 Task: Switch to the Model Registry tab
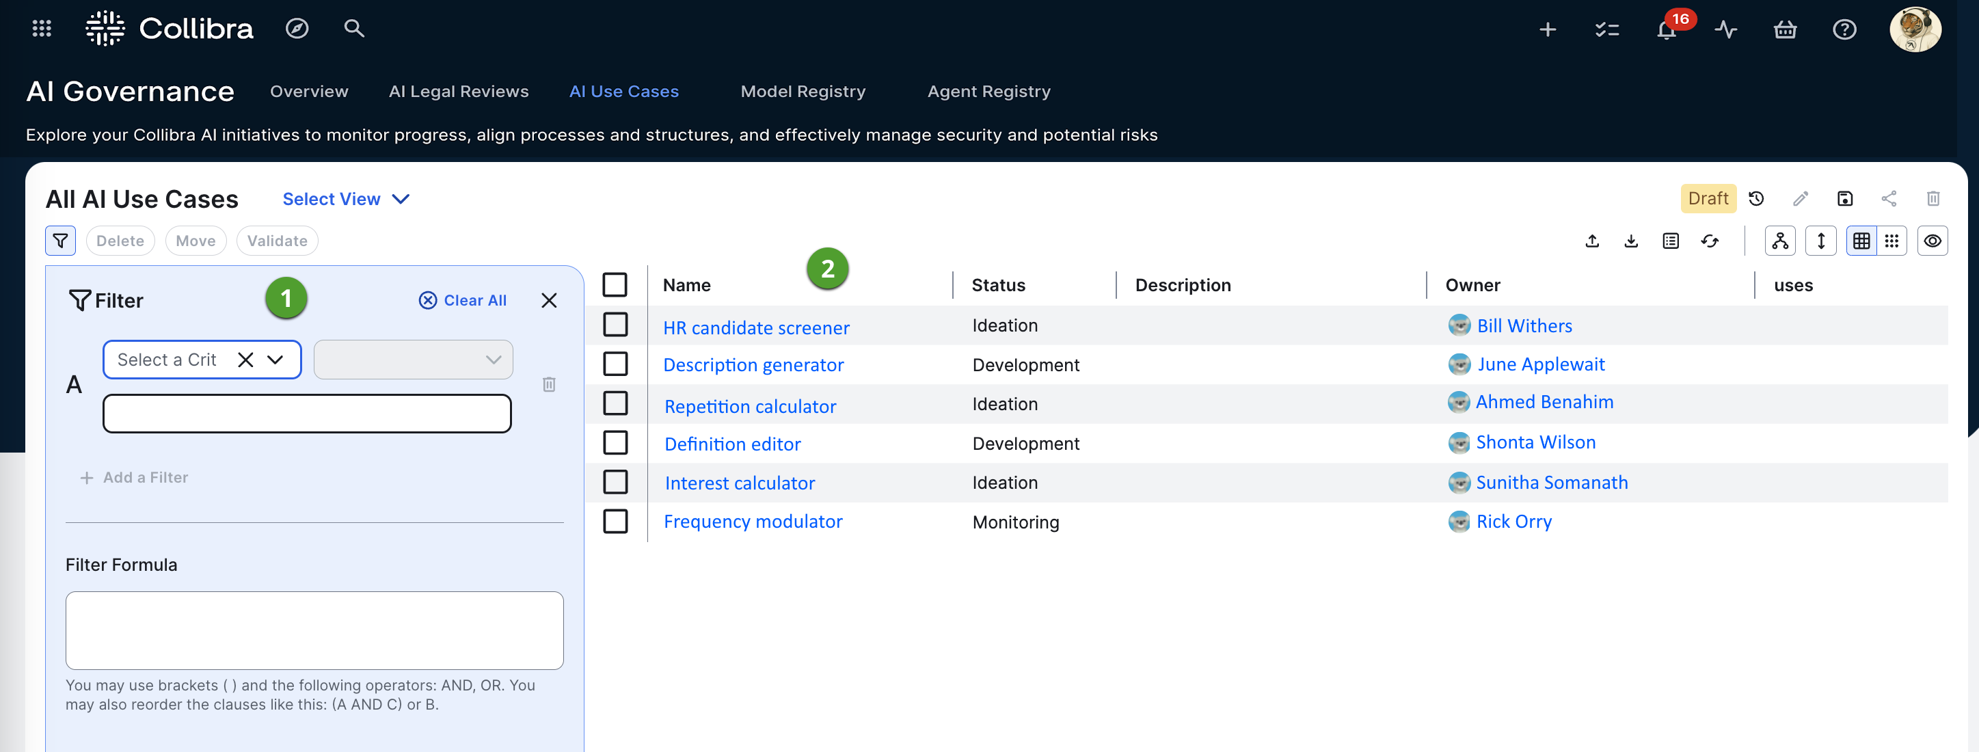tap(802, 92)
